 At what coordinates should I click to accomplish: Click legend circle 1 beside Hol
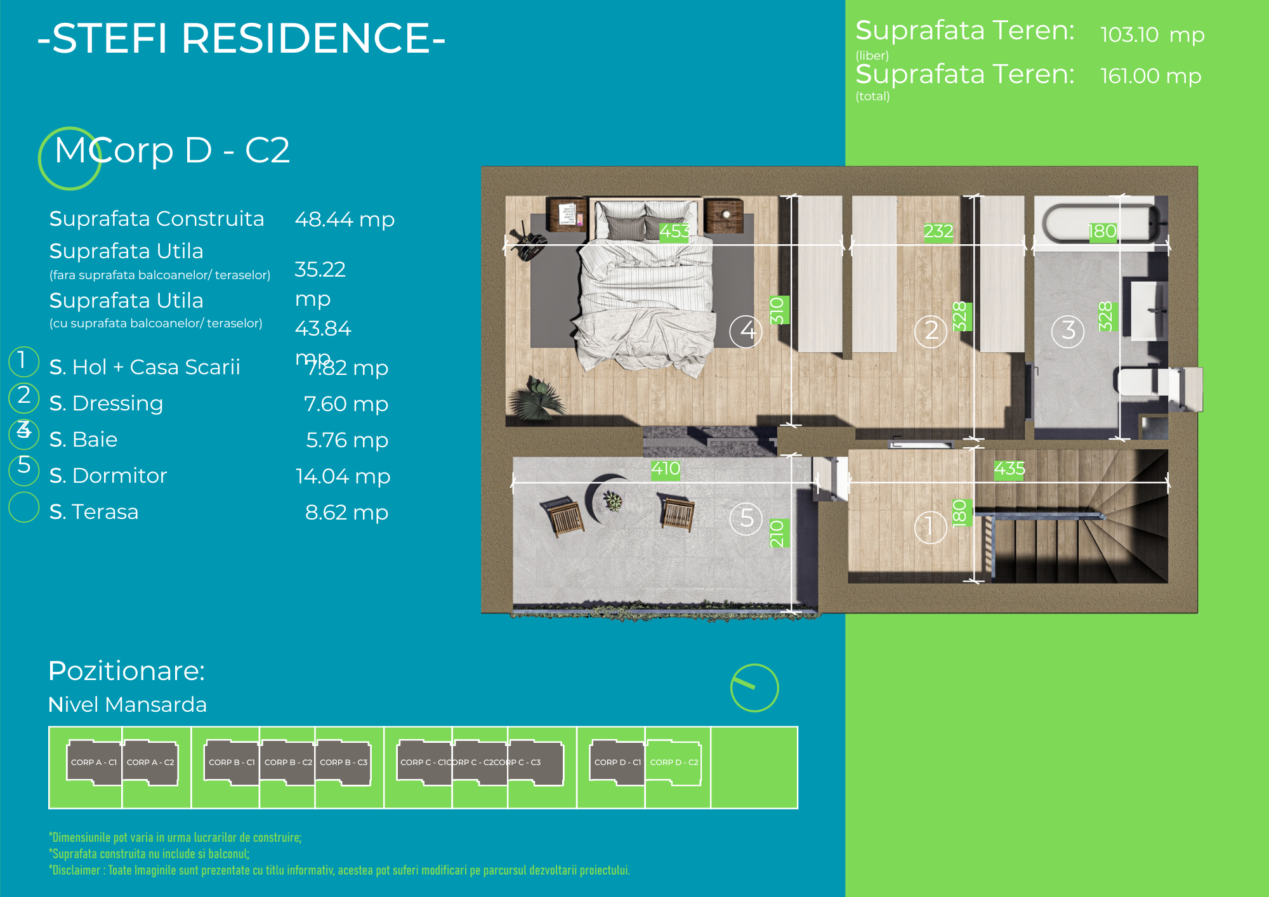(24, 361)
